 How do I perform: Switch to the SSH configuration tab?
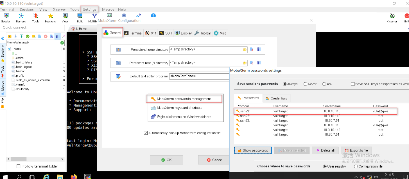pyautogui.click(x=166, y=33)
